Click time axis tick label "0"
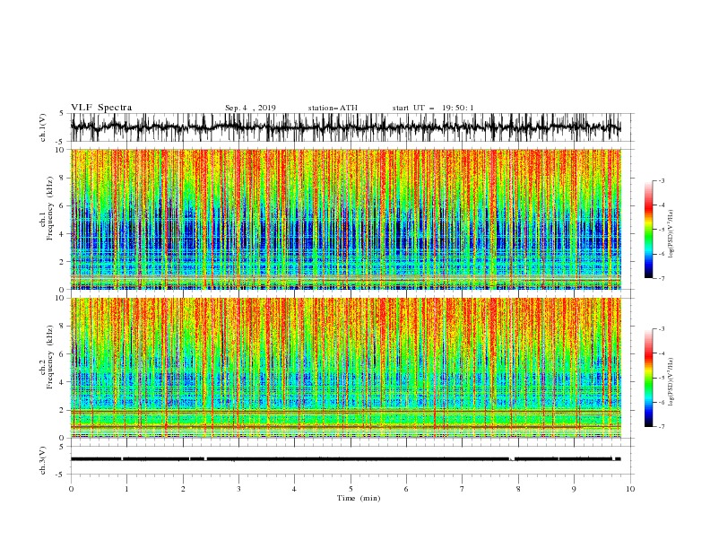 (x=71, y=489)
